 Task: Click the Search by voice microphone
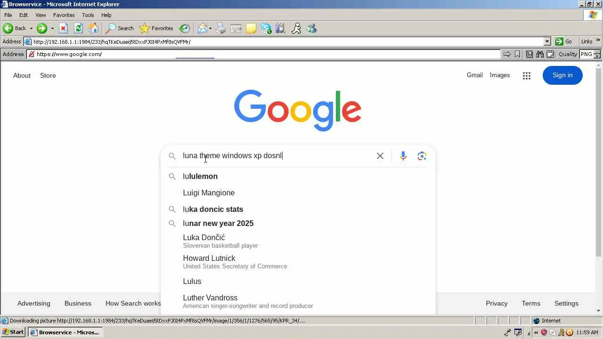403,156
